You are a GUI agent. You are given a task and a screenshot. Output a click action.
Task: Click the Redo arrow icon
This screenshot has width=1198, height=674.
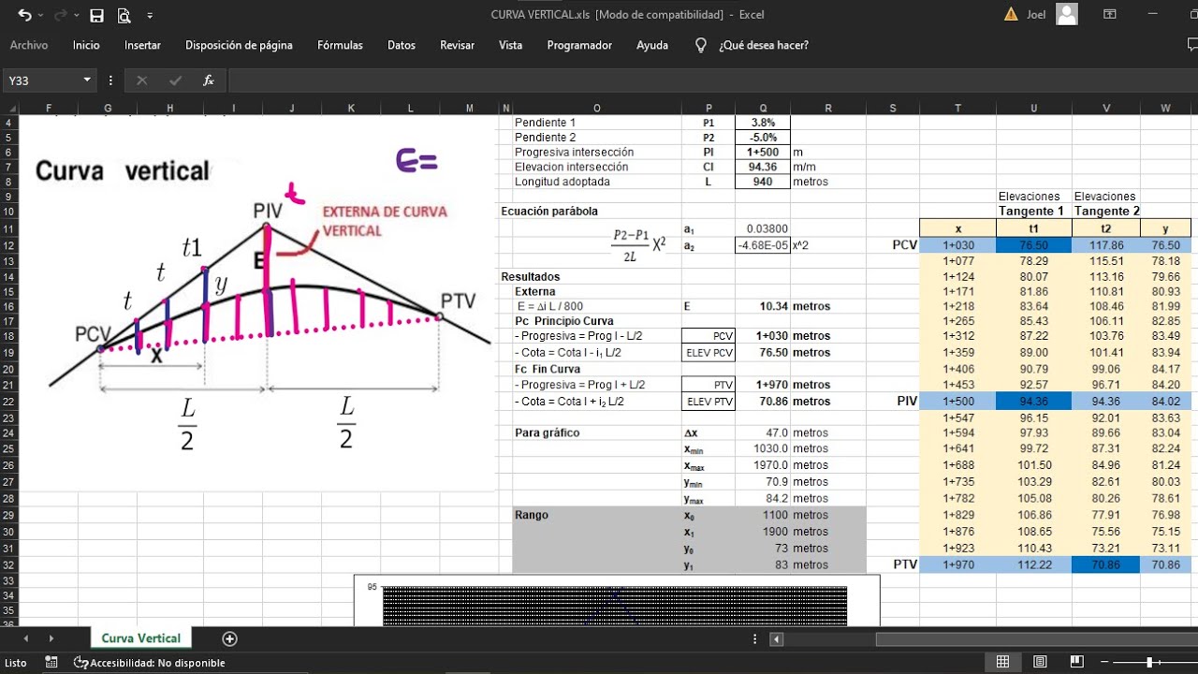point(62,15)
